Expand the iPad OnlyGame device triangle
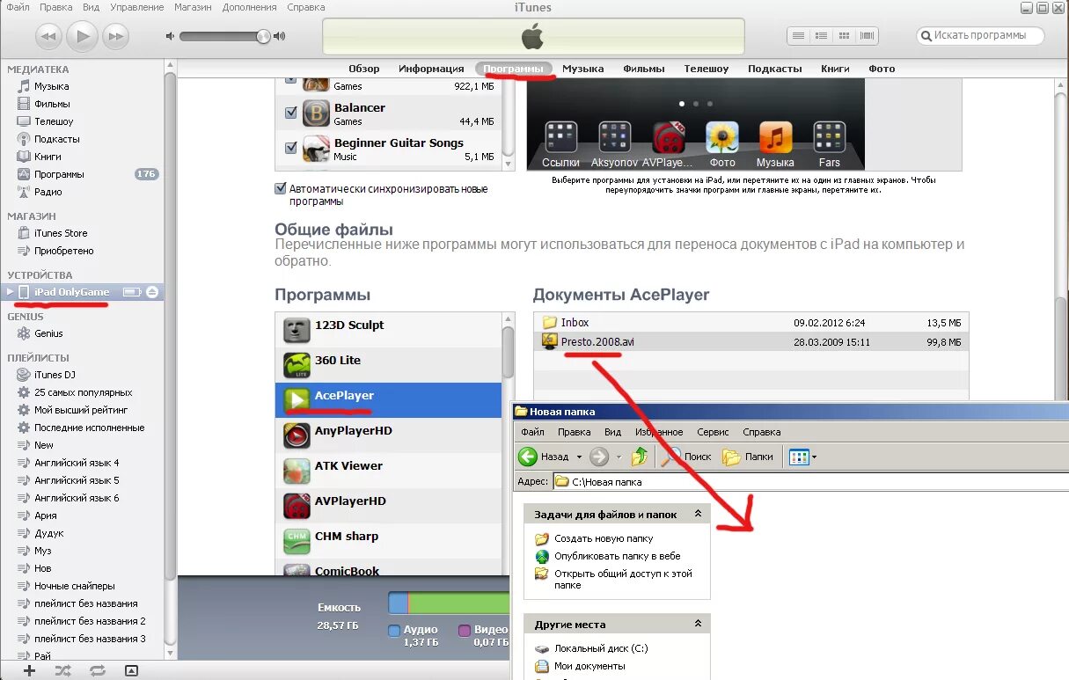 tap(10, 291)
